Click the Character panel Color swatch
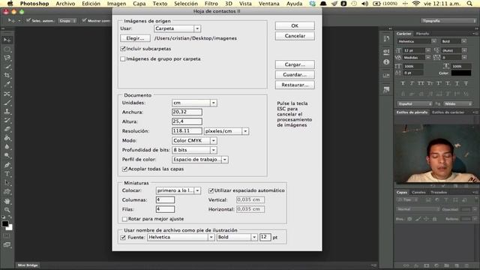Screen dimensions: 480x270 pyautogui.click(x=461, y=73)
